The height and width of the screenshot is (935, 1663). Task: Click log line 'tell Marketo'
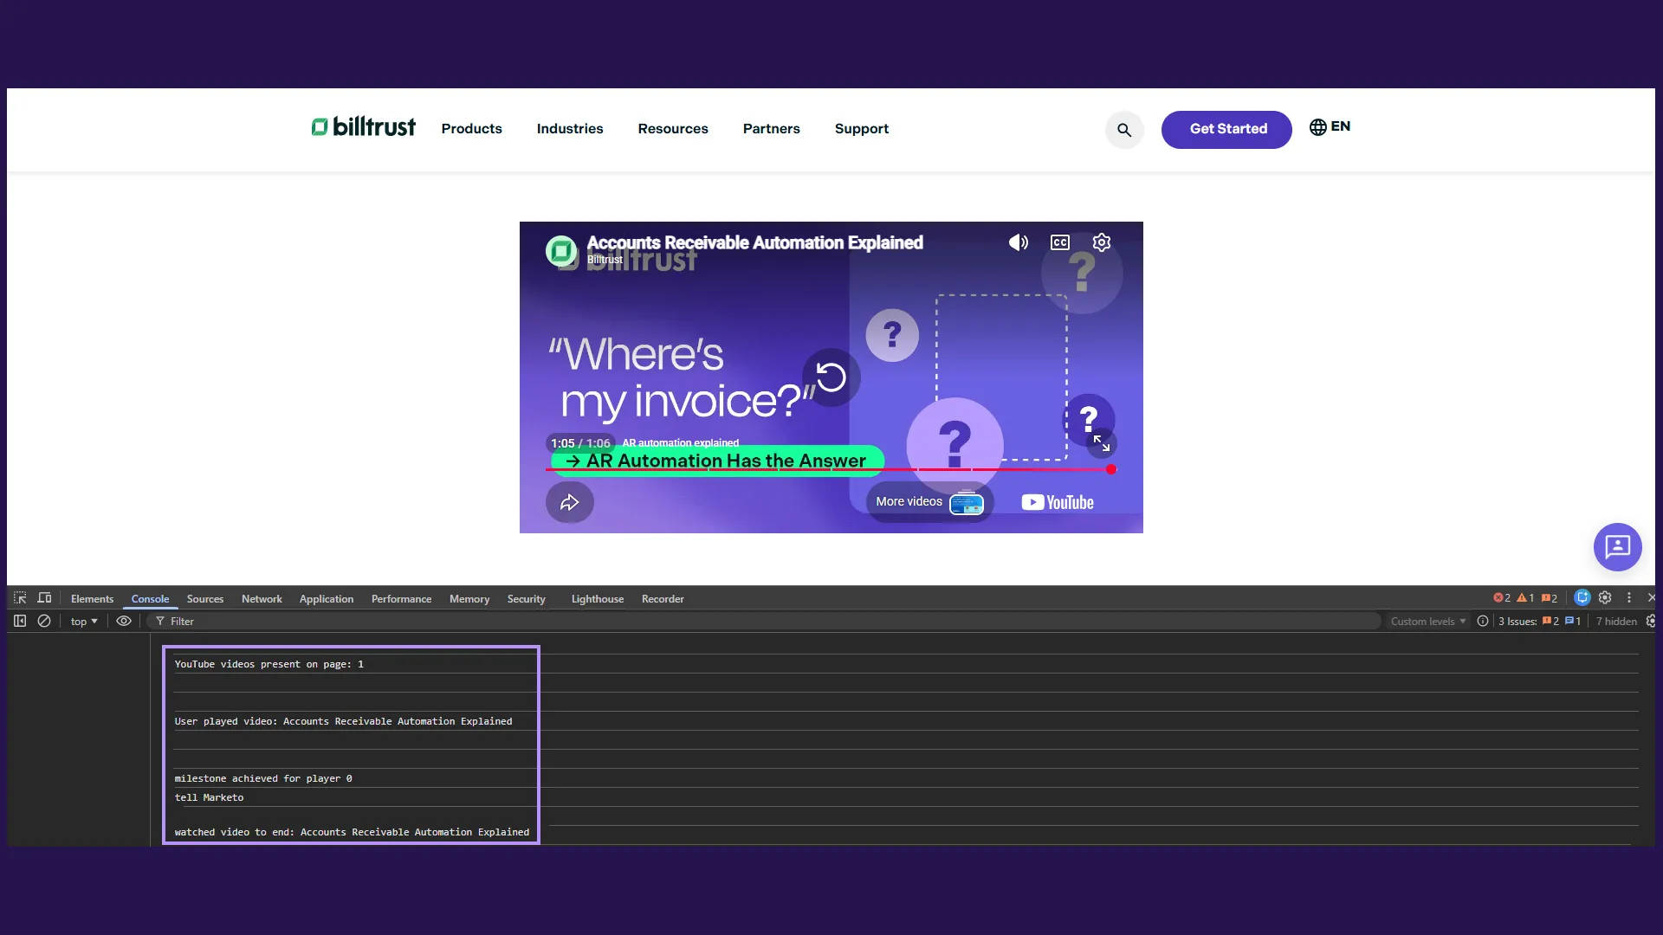pyautogui.click(x=209, y=797)
